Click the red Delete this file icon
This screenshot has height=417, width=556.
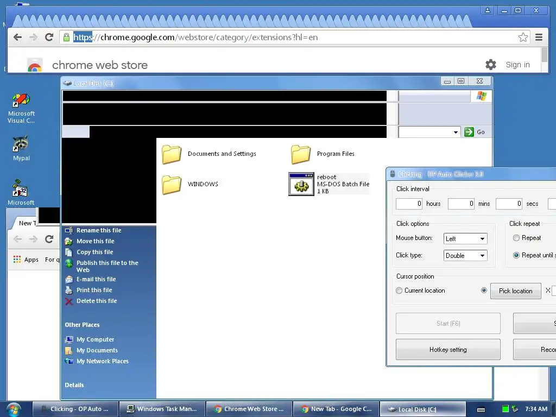69,301
